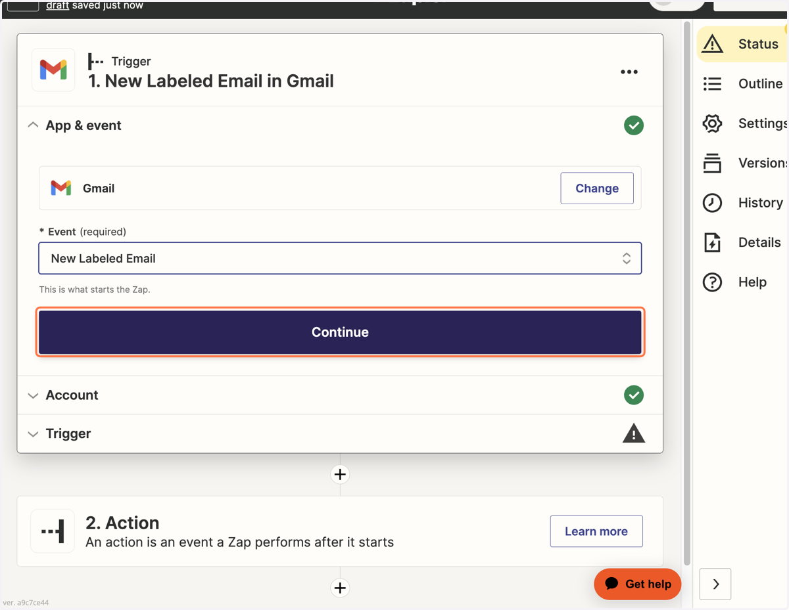Click the Details file icon in sidebar

point(712,242)
